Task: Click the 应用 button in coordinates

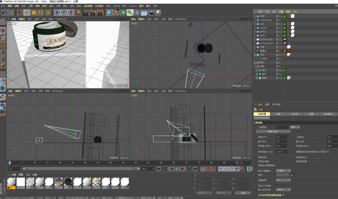Action: click(243, 193)
